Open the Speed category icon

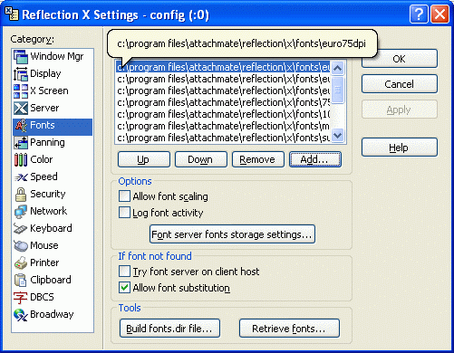(x=21, y=177)
